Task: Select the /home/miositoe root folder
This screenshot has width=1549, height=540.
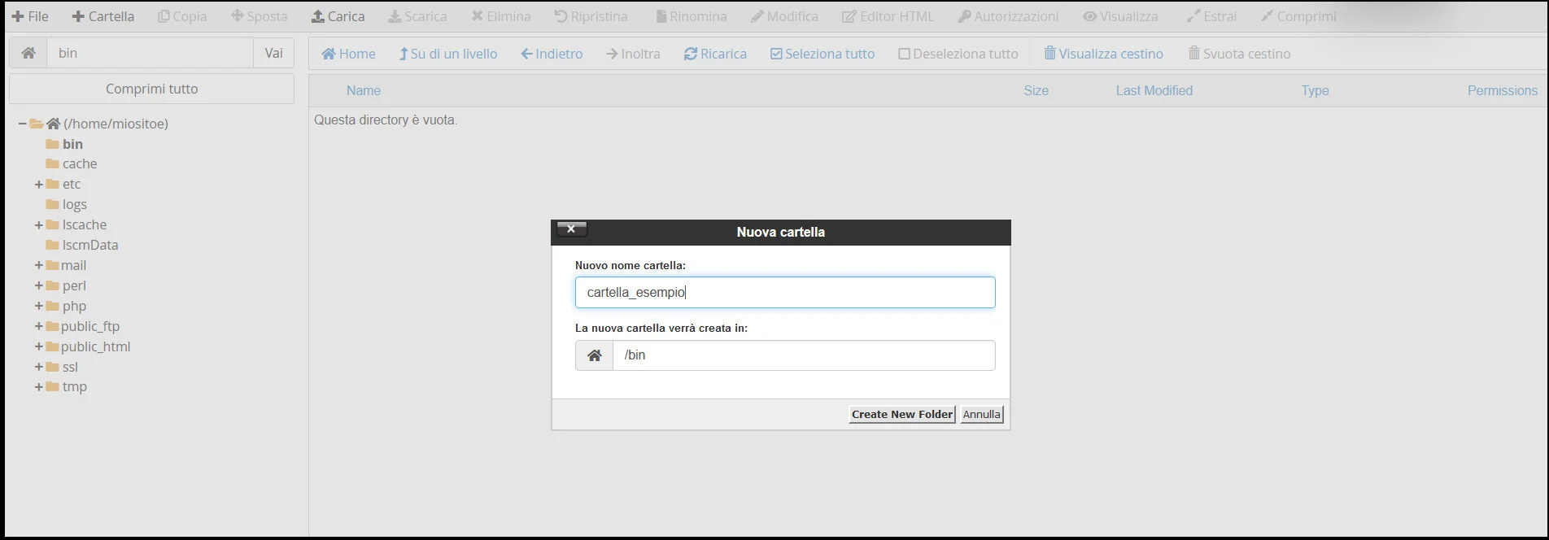Action: click(x=116, y=124)
